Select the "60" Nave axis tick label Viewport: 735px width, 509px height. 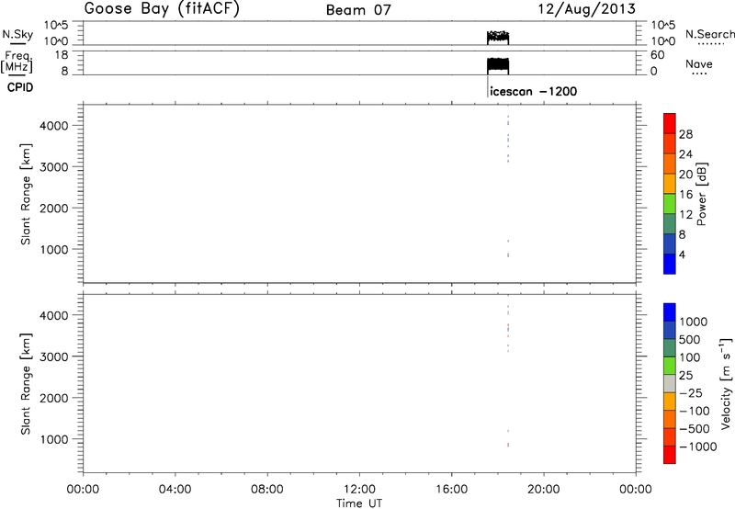pos(657,55)
